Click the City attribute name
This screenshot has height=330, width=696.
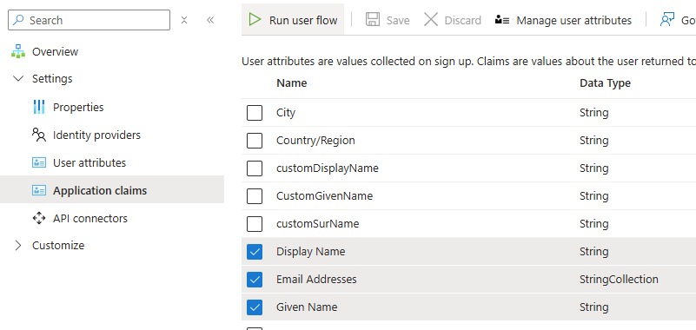(285, 113)
